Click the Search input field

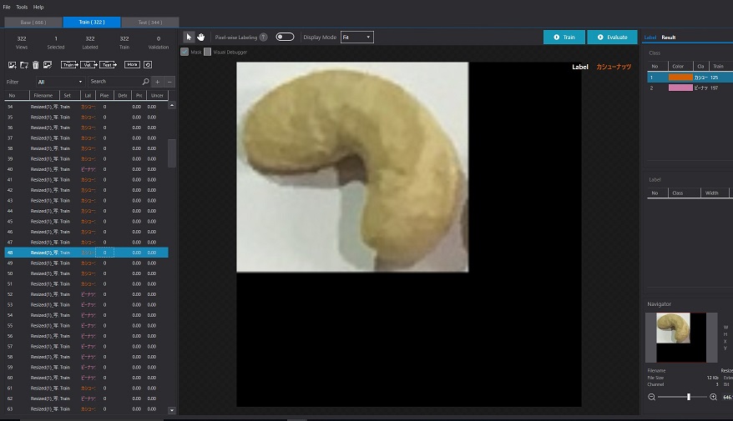(x=115, y=82)
